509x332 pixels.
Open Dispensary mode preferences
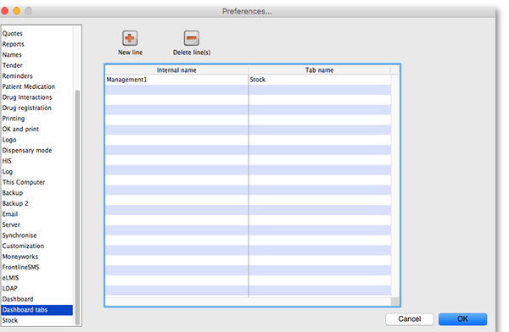27,151
